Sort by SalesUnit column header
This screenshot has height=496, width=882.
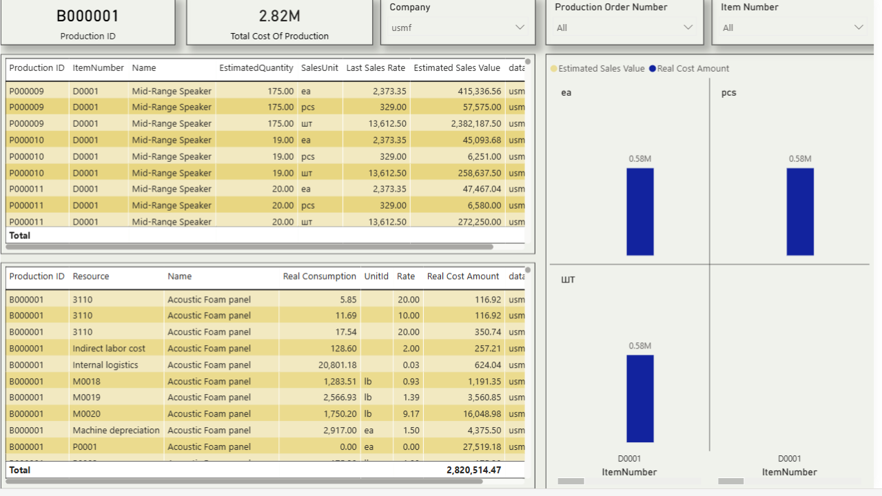pyautogui.click(x=320, y=68)
